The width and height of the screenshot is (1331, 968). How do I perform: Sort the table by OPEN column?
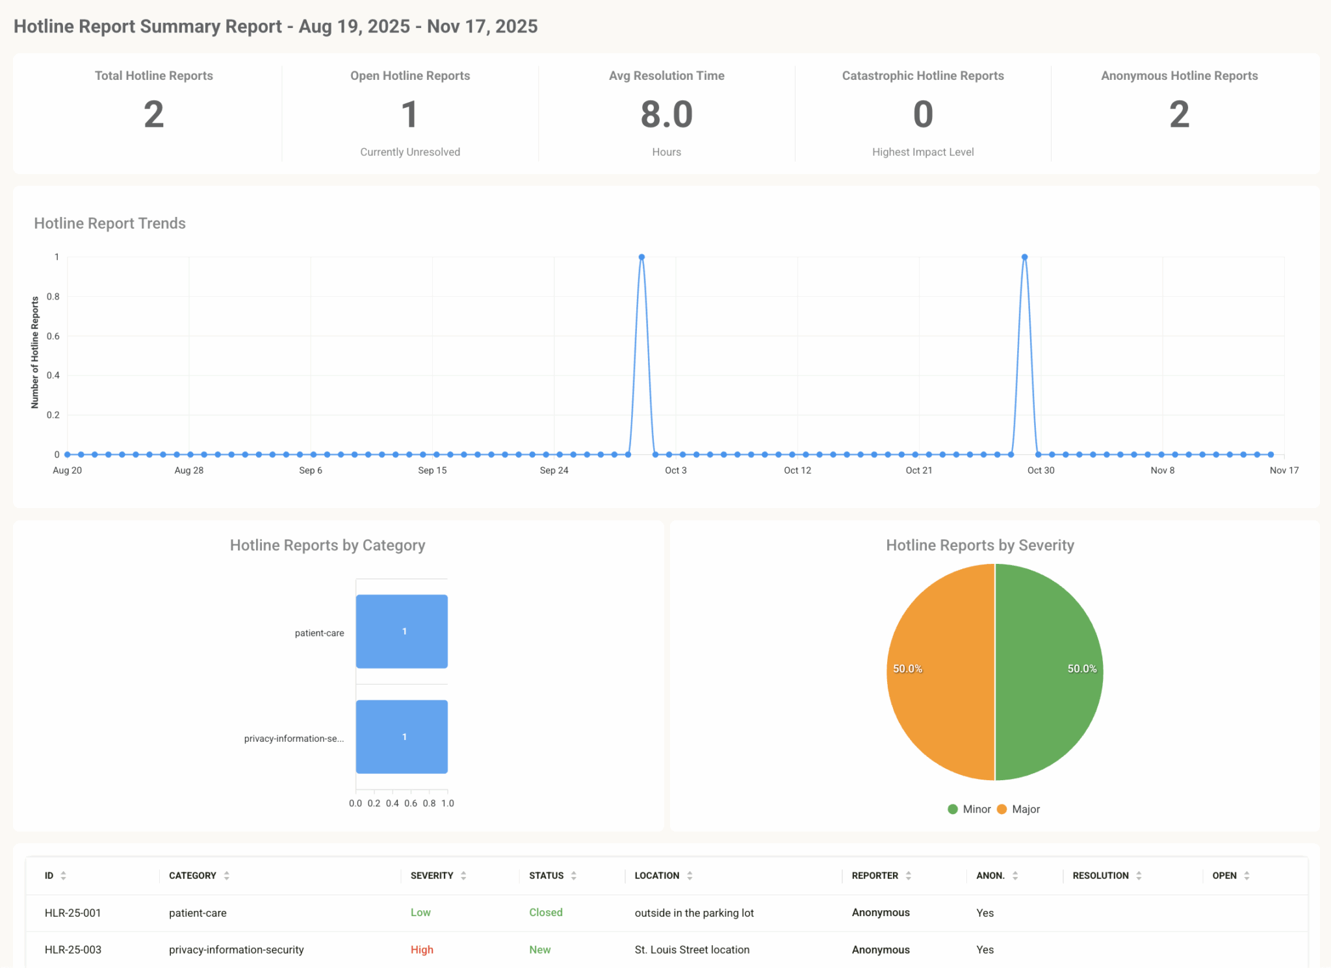tap(1246, 875)
